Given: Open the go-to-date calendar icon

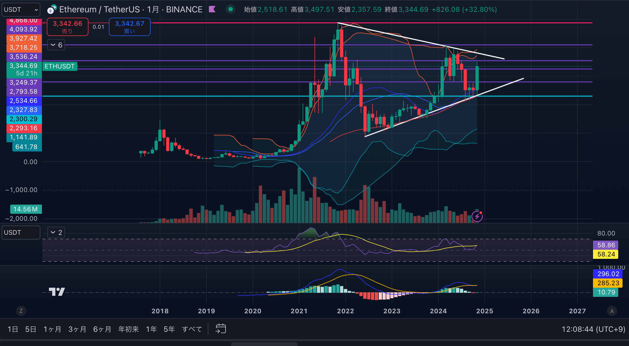Looking at the screenshot, I should coord(221,329).
